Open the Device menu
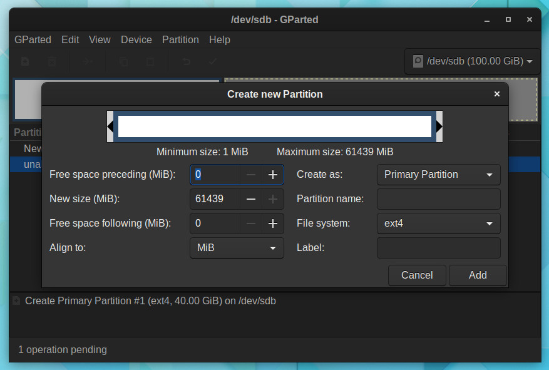Screen dimensions: 549x370 (x=136, y=40)
